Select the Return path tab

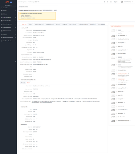pos(29,83)
